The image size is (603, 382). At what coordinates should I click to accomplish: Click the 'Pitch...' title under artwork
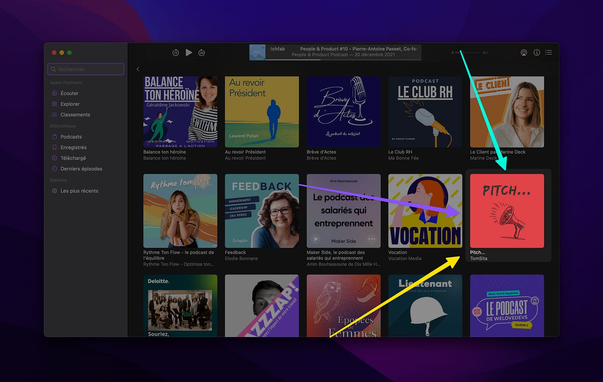478,252
